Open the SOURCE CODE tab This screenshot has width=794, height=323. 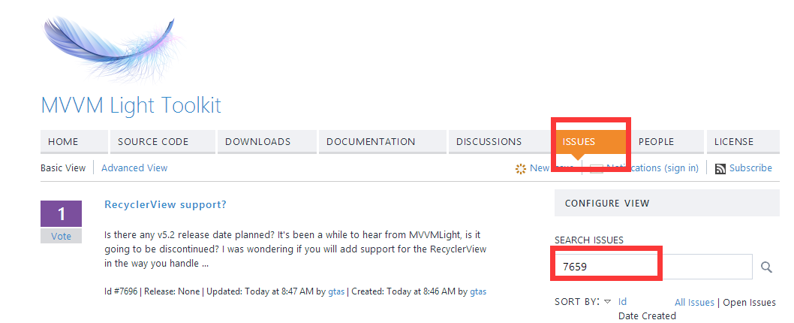(x=163, y=141)
